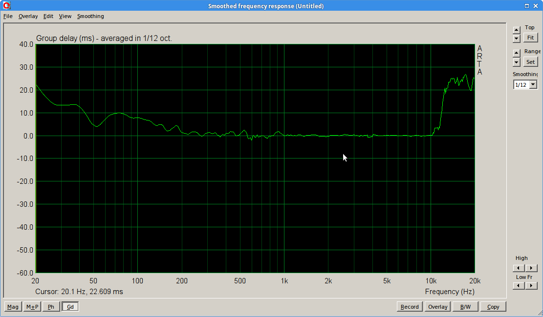The width and height of the screenshot is (543, 317).
Task: Open the Overlay menu
Action: coord(28,16)
